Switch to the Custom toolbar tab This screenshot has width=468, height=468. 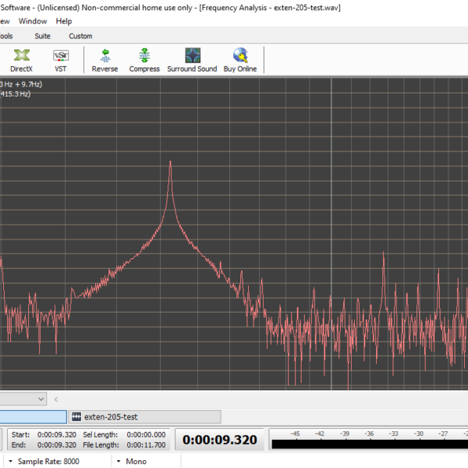coord(80,36)
